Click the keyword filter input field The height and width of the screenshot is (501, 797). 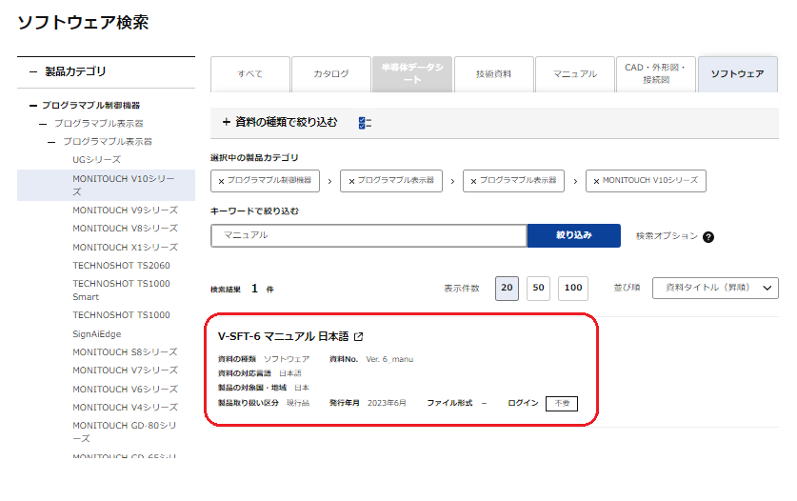tap(368, 235)
